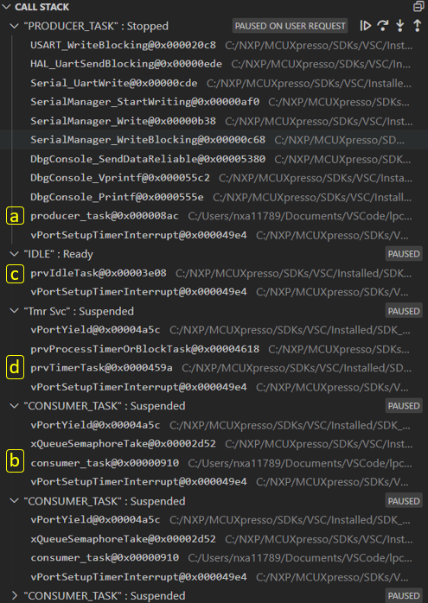The image size is (428, 603).
Task: Select the prvProcessTimerOrBlockTask@0x00004618 frame
Action: point(214,349)
